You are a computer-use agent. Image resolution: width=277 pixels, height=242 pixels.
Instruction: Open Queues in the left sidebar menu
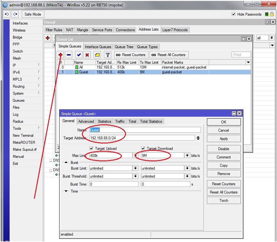[x=19, y=100]
